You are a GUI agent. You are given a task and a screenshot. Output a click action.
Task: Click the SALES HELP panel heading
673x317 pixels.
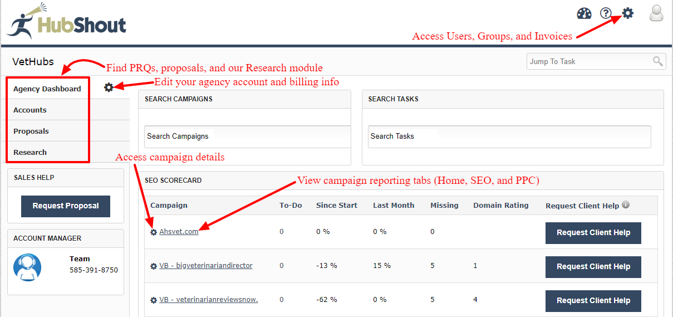(x=34, y=178)
